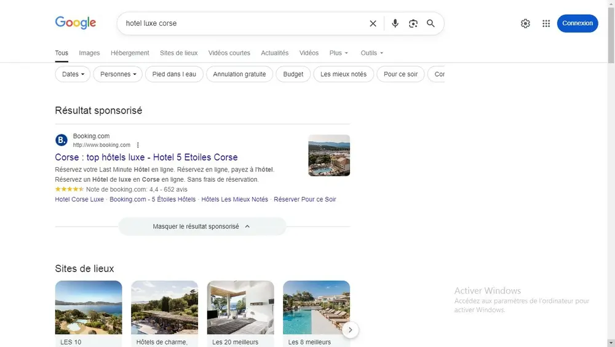
Task: Click the Google logo
Action: 76,23
